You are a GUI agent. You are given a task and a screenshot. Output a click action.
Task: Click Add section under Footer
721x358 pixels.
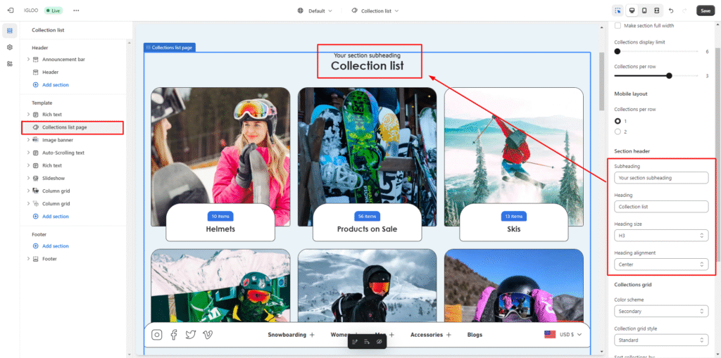[x=55, y=246]
